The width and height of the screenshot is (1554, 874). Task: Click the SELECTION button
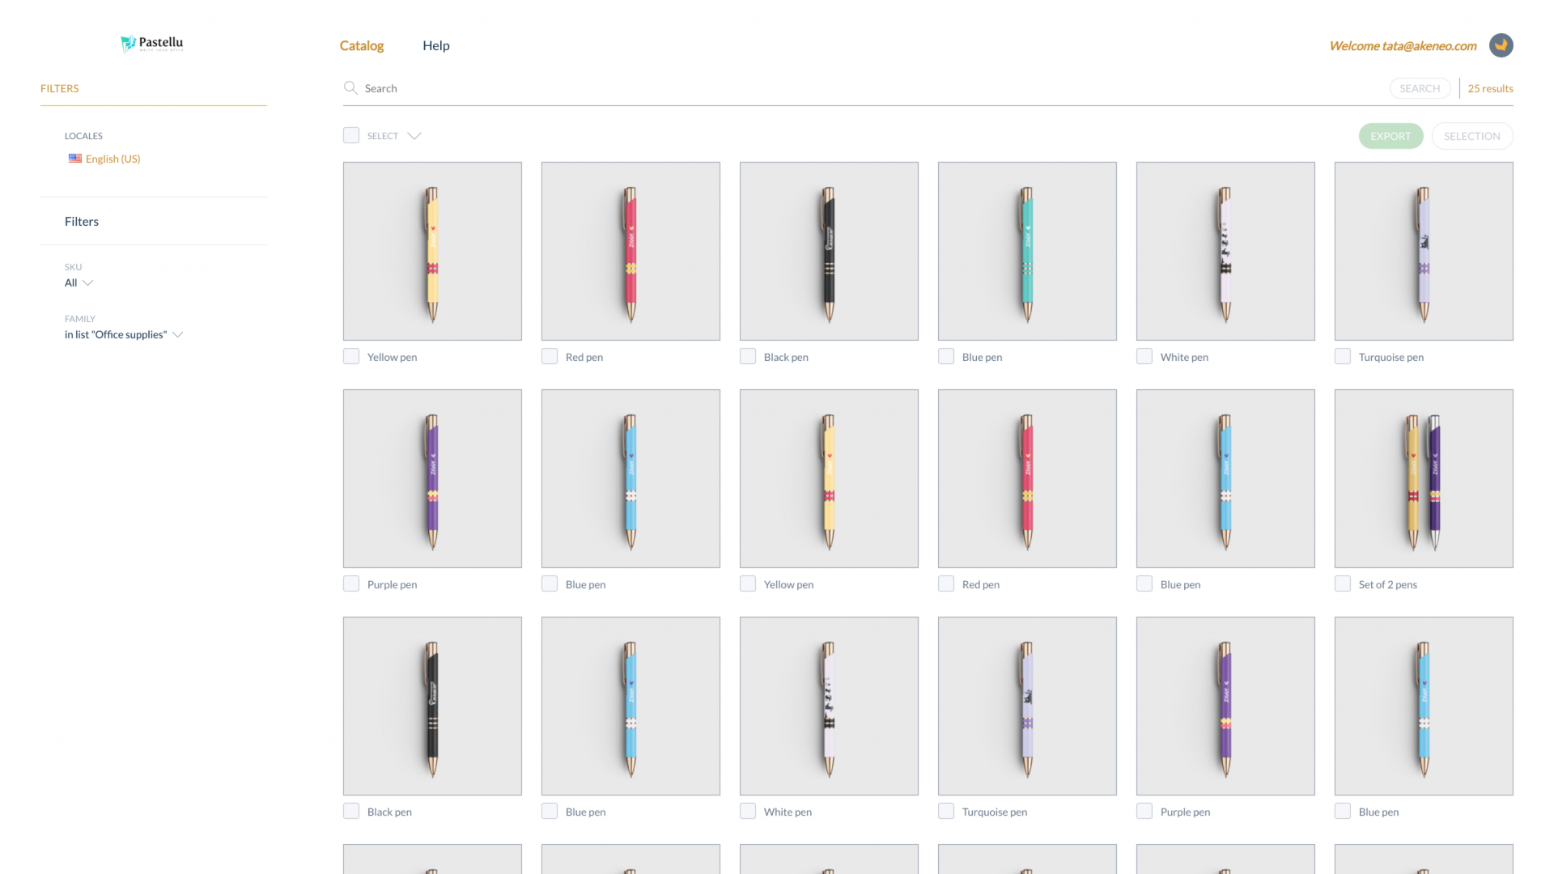(x=1471, y=136)
